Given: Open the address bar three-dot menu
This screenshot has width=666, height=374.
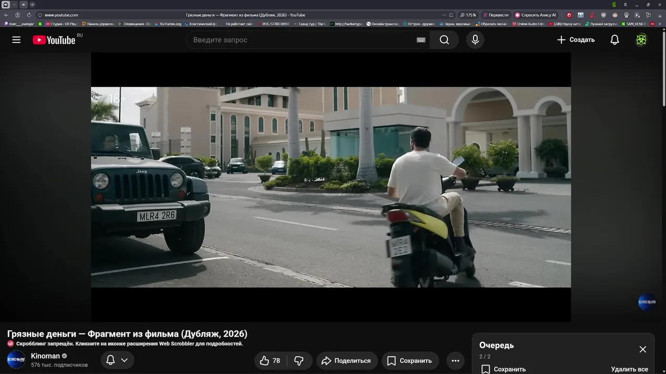Looking at the screenshot, I should coord(444,15).
